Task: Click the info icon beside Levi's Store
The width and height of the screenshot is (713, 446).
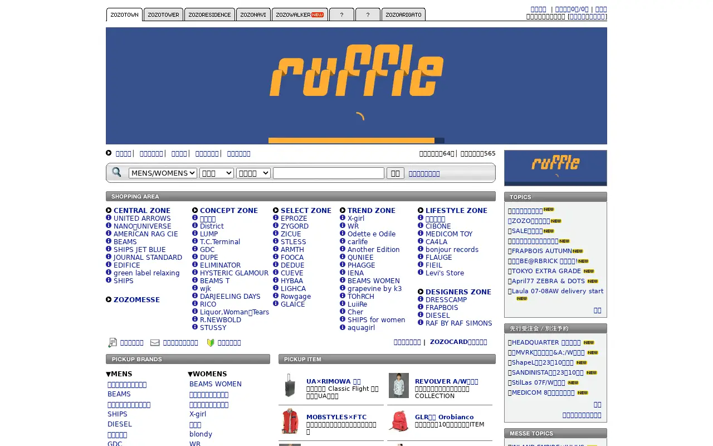Action: coord(421,273)
